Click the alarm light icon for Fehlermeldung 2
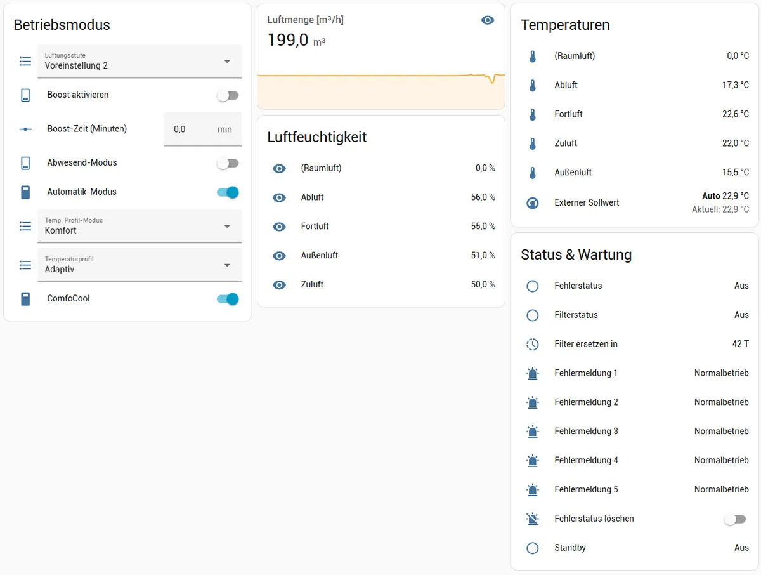761x575 pixels. 533,402
